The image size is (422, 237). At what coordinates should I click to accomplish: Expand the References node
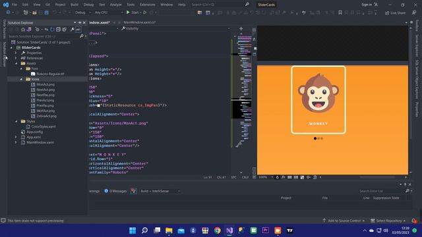coord(16,58)
